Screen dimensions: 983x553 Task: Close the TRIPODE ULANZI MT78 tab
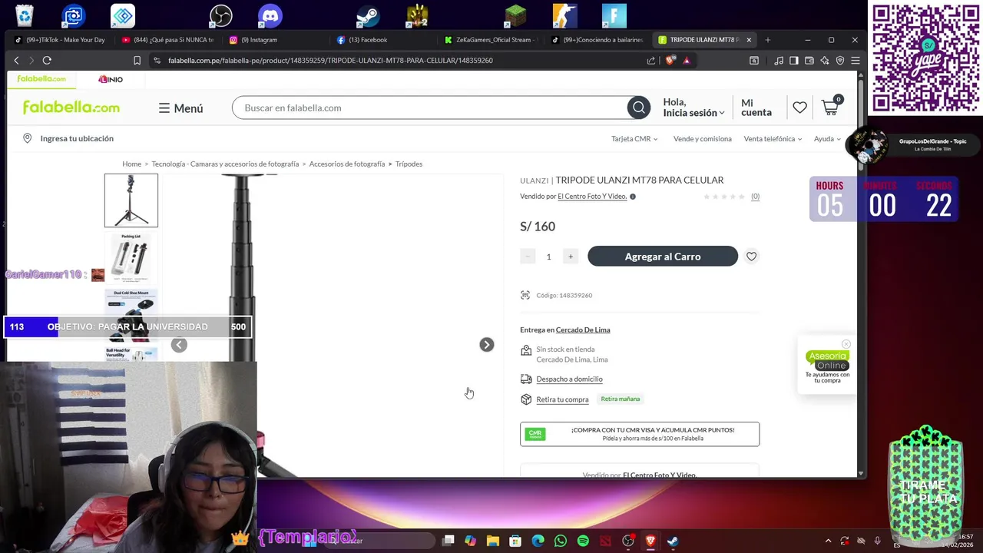(x=749, y=40)
